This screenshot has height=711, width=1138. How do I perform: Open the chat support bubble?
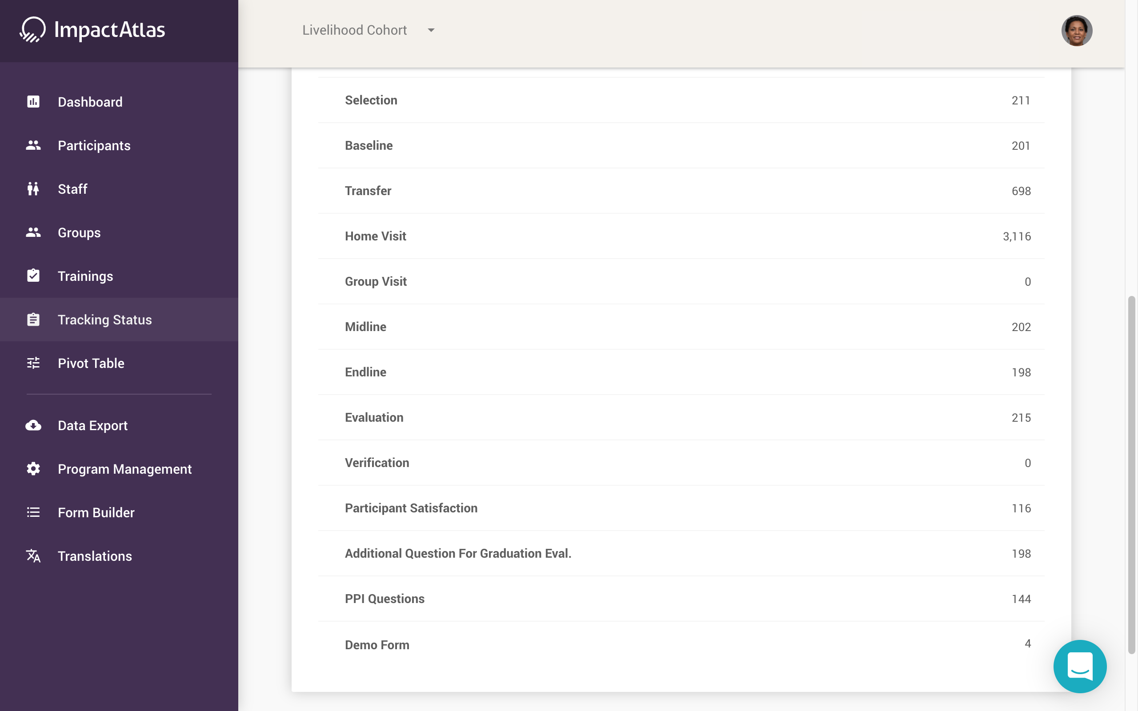(1080, 666)
